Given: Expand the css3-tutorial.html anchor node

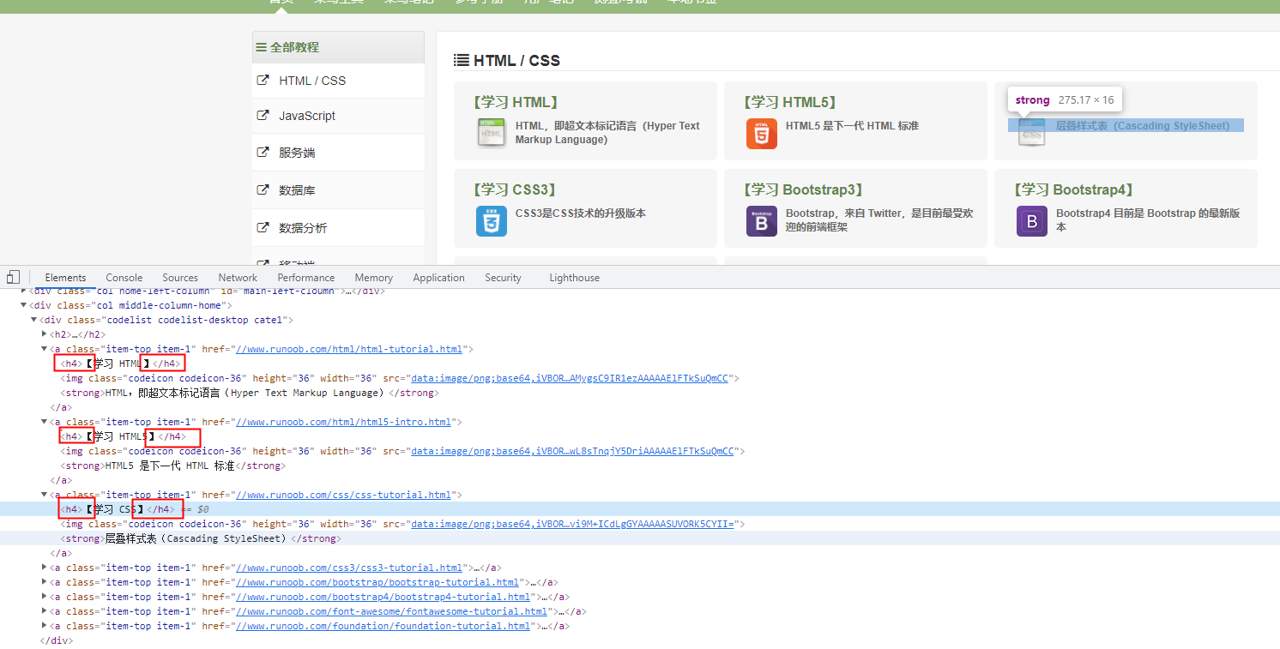Looking at the screenshot, I should (x=45, y=568).
